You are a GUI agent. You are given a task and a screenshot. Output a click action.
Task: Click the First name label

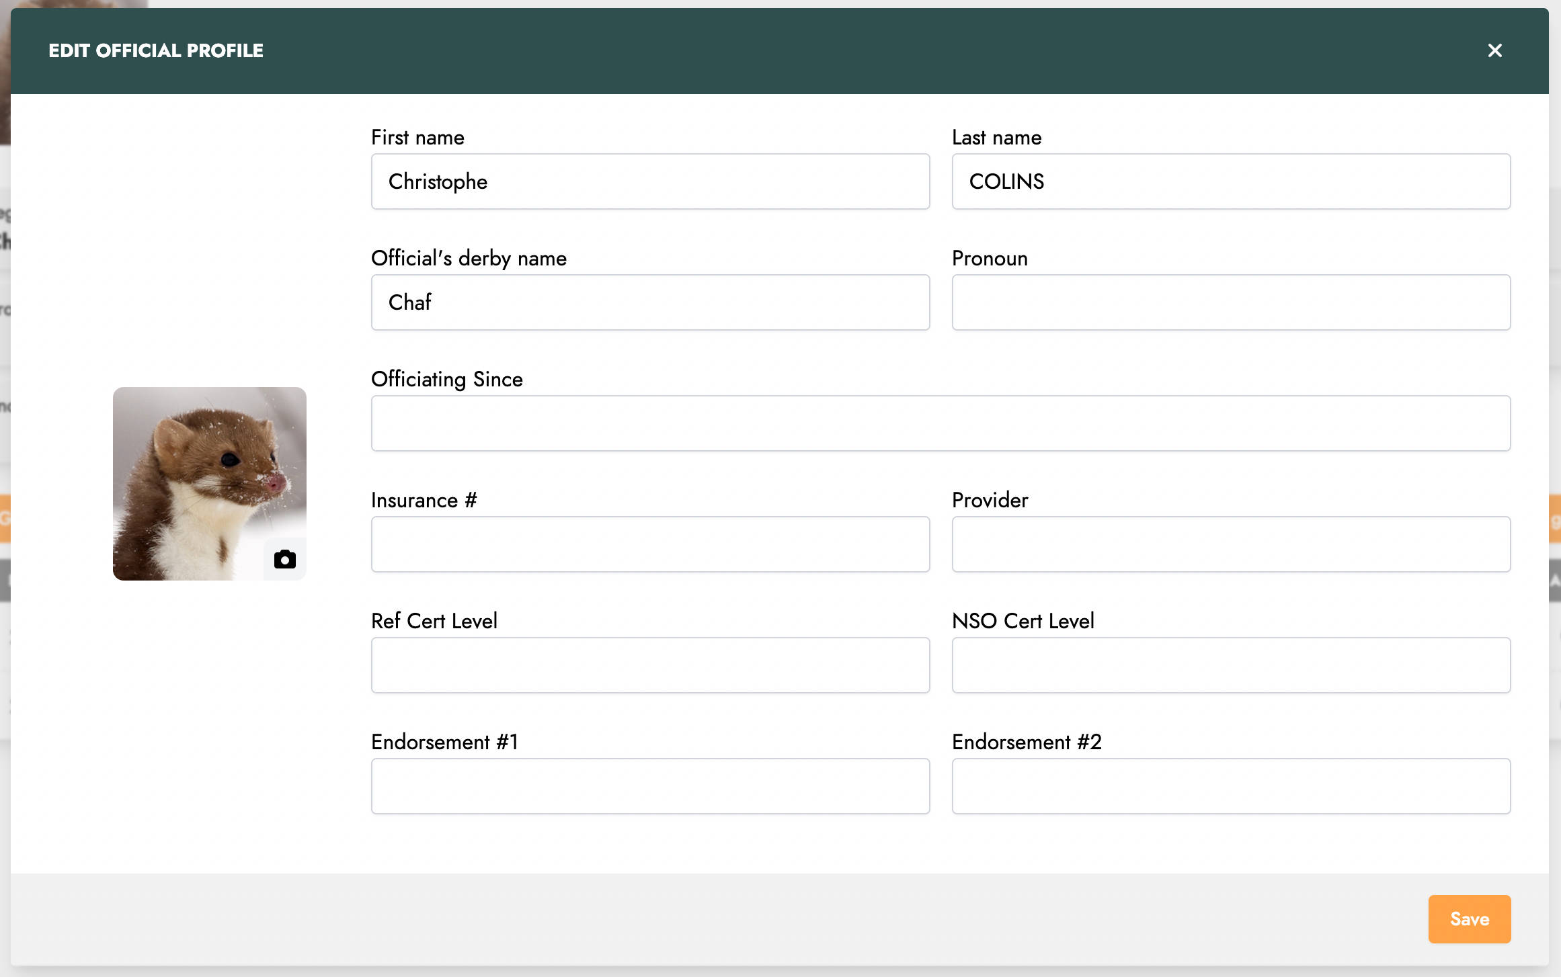pos(417,137)
